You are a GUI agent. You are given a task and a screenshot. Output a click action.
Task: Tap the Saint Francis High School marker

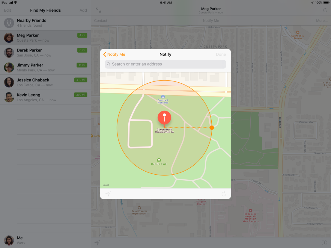[139, 208]
